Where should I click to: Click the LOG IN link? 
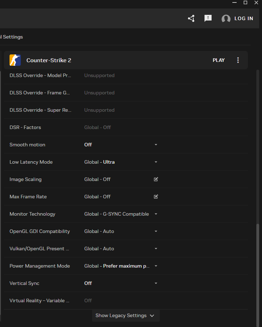tap(244, 18)
